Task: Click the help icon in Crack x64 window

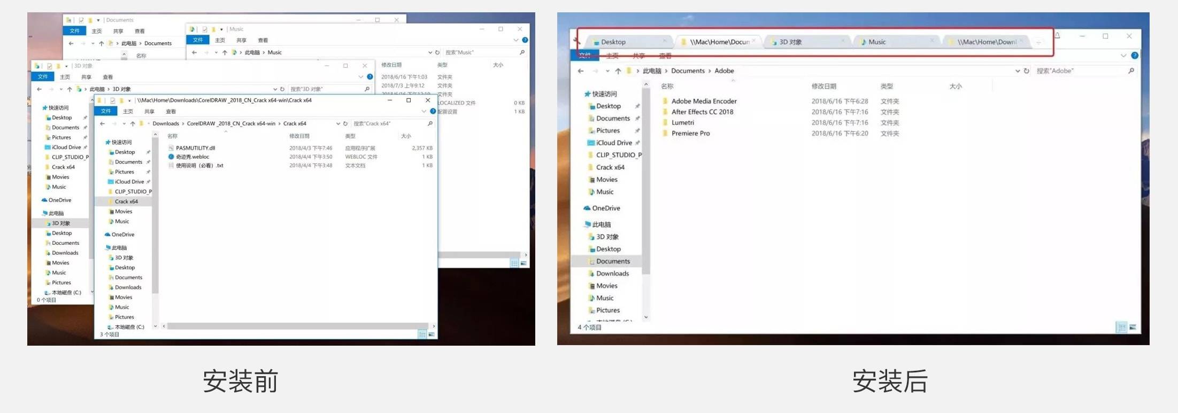Action: click(433, 111)
